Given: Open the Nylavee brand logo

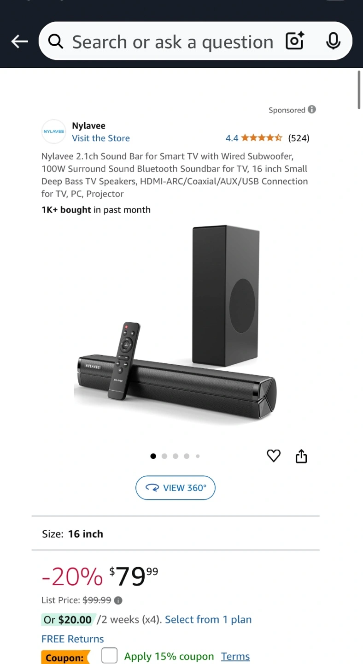Looking at the screenshot, I should pyautogui.click(x=54, y=131).
